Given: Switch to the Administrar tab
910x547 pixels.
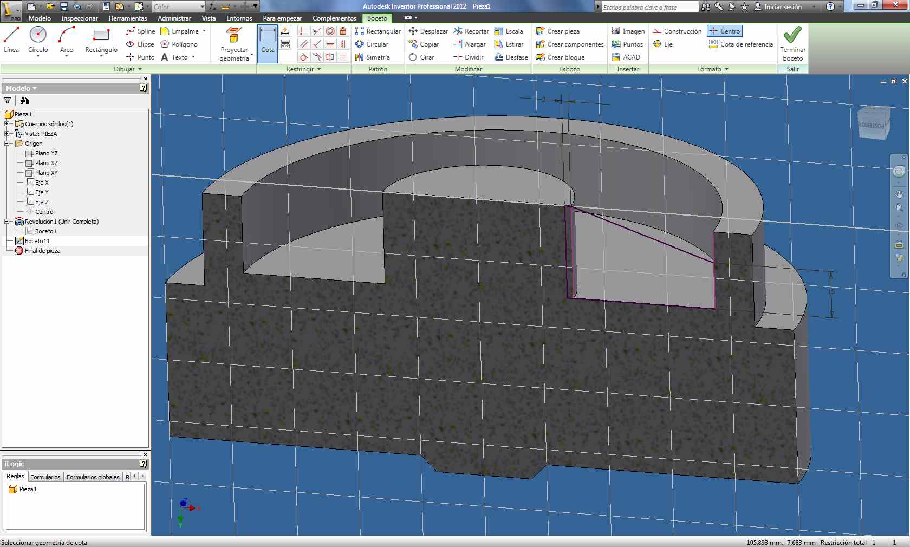Looking at the screenshot, I should tap(174, 18).
